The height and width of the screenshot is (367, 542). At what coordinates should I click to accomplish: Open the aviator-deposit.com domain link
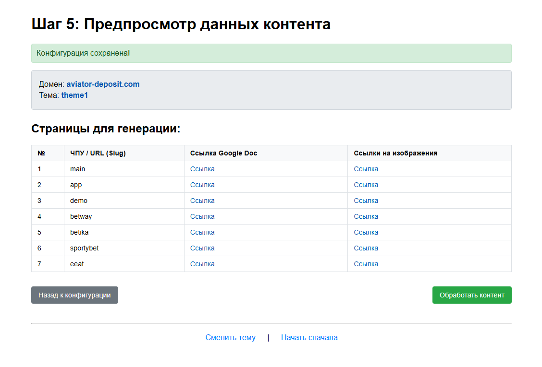(103, 84)
